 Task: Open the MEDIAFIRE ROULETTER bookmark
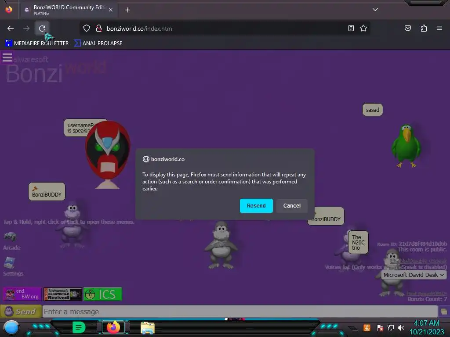[x=37, y=43]
